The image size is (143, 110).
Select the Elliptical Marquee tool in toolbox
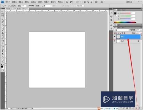pos(3,14)
